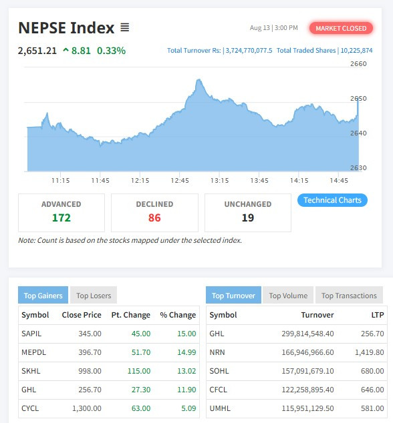Screen dimensions: 393x423
Task: Click the Close Price column header
Action: (82, 315)
